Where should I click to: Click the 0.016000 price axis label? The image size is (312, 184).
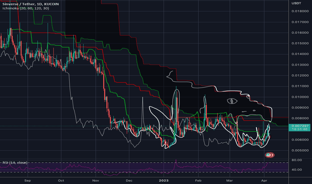[300, 33]
